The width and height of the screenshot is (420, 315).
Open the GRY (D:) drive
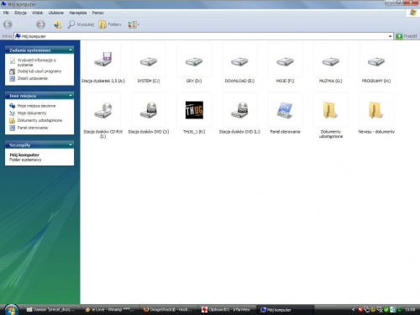tap(194, 61)
